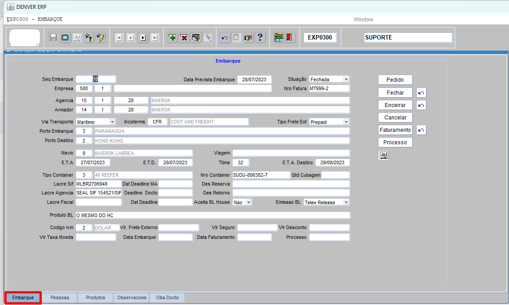
Task: Open the Via Transporte dropdown
Action: tap(112, 122)
